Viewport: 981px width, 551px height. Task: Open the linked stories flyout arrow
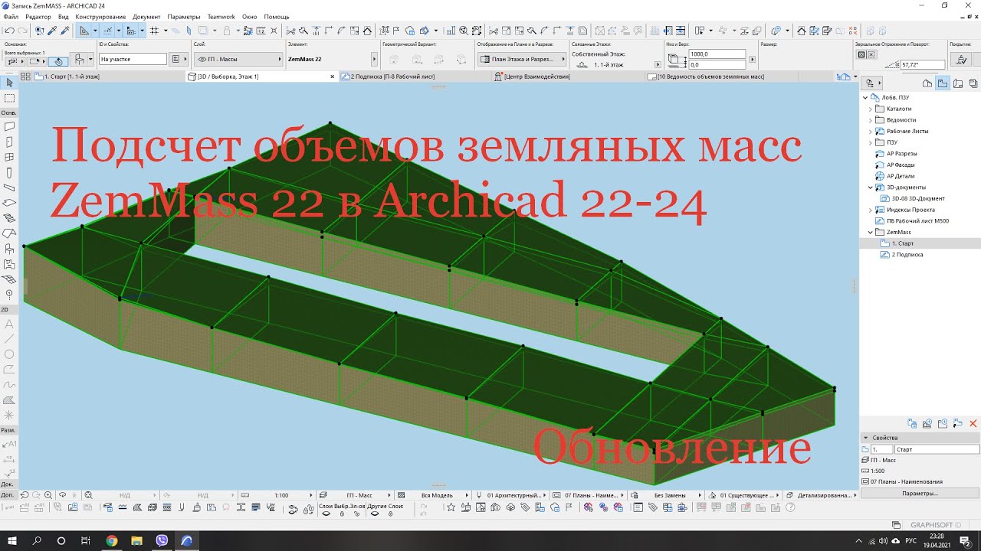point(657,64)
